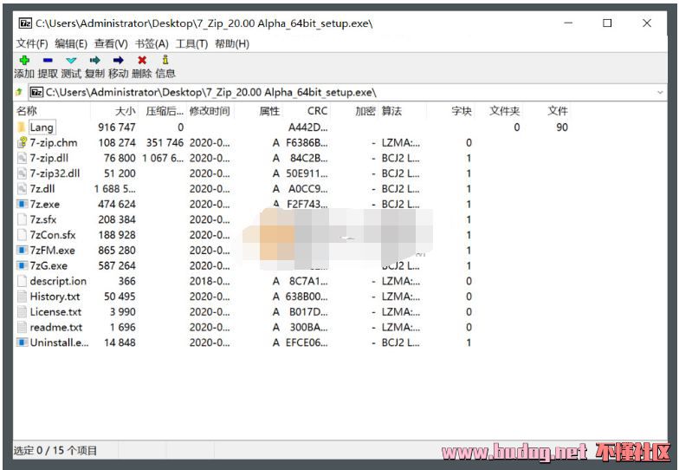Select the Lang folder in the list
679x470 pixels.
41,127
